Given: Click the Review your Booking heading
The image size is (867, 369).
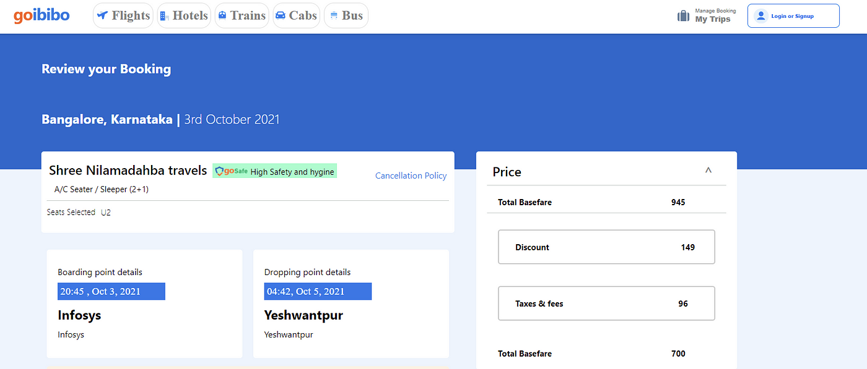Looking at the screenshot, I should [x=106, y=69].
